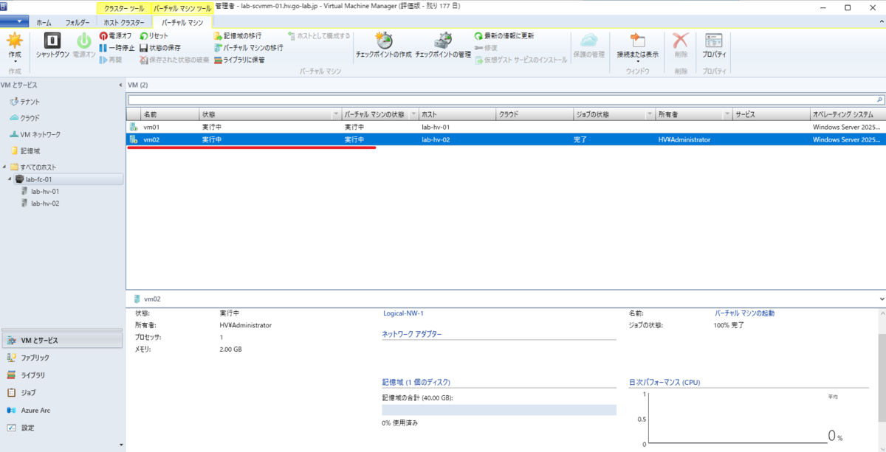This screenshot has width=886, height=452.
Task: Expand navigation pane options arrow at bottom
Action: 121,445
